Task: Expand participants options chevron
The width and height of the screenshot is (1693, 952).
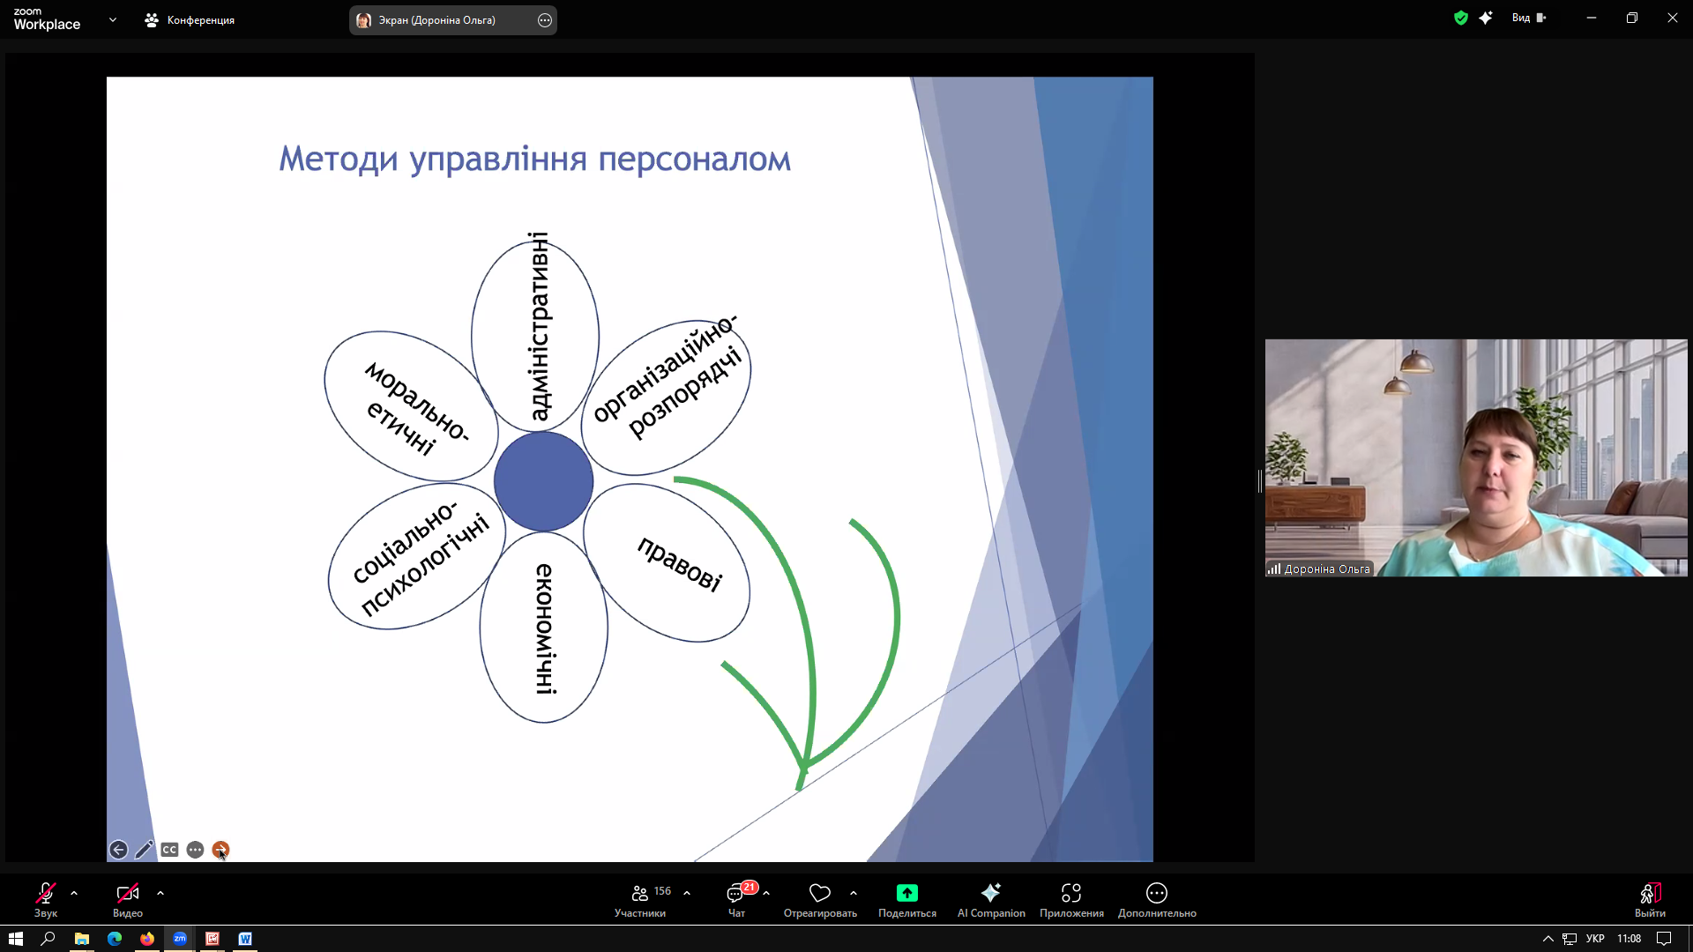Action: pyautogui.click(x=687, y=893)
